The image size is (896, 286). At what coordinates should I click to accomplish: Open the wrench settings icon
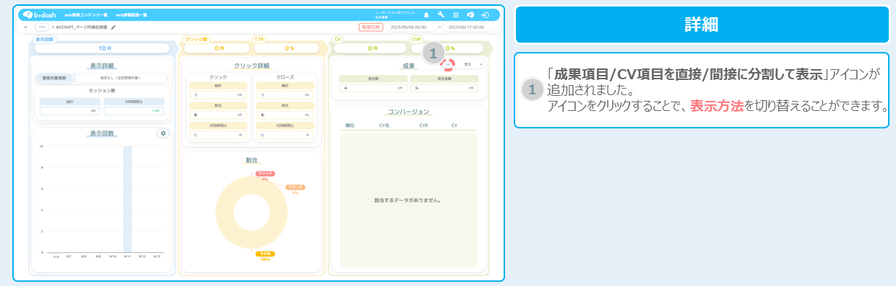pyautogui.click(x=441, y=14)
